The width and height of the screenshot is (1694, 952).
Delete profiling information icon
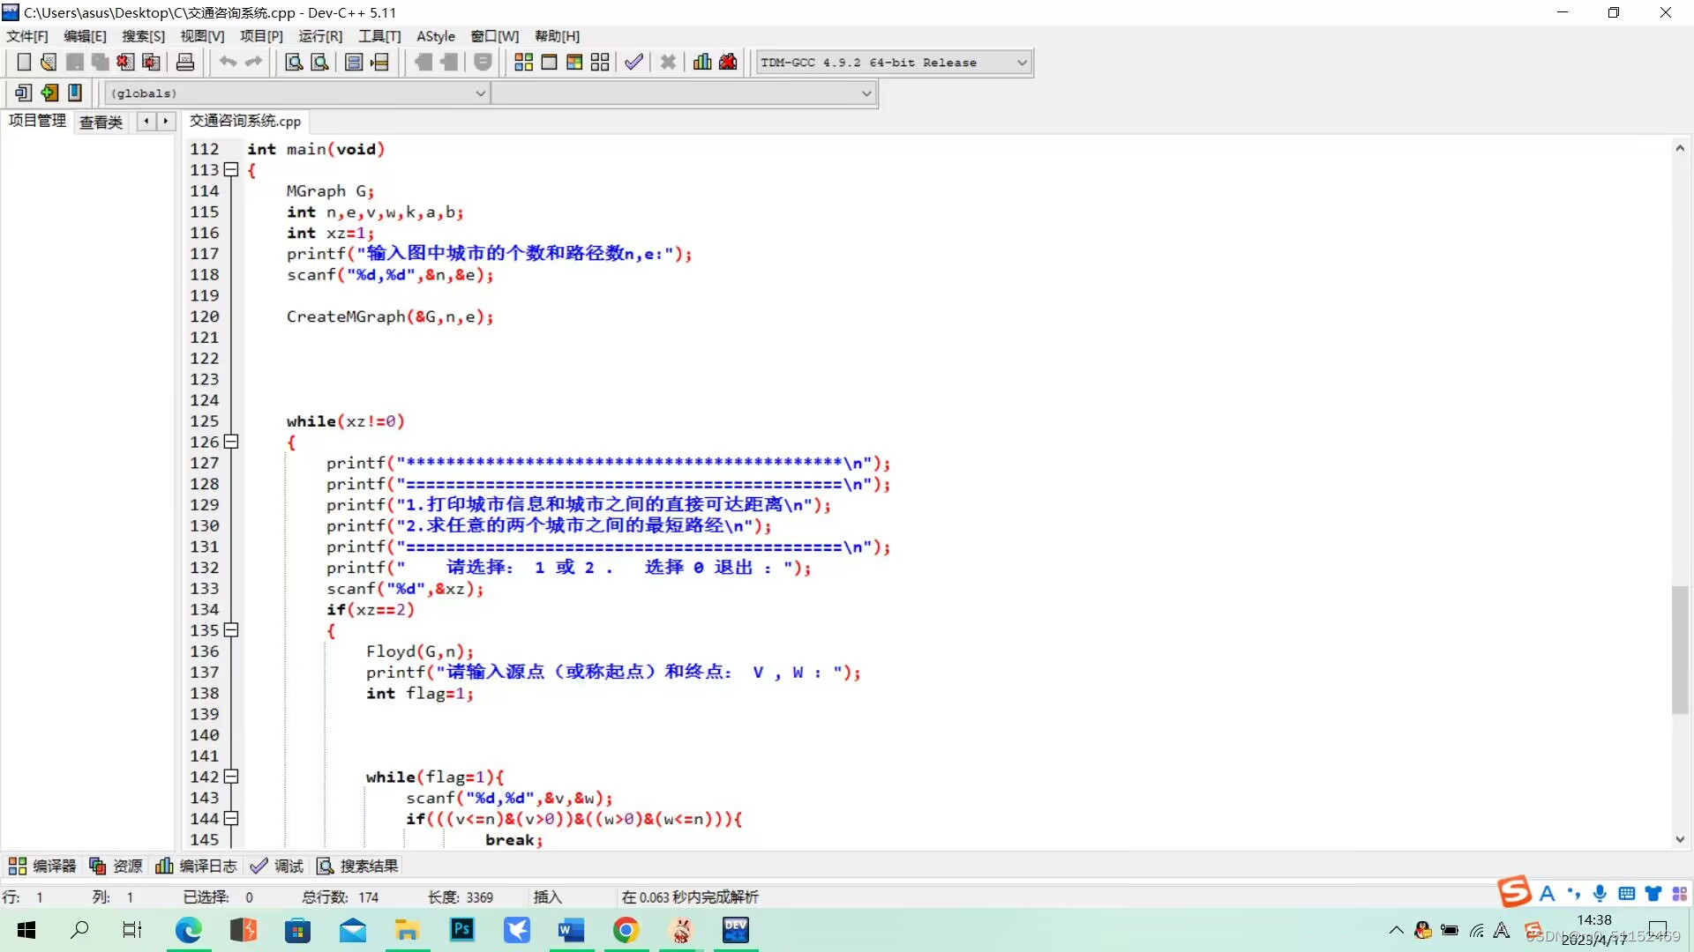click(728, 63)
